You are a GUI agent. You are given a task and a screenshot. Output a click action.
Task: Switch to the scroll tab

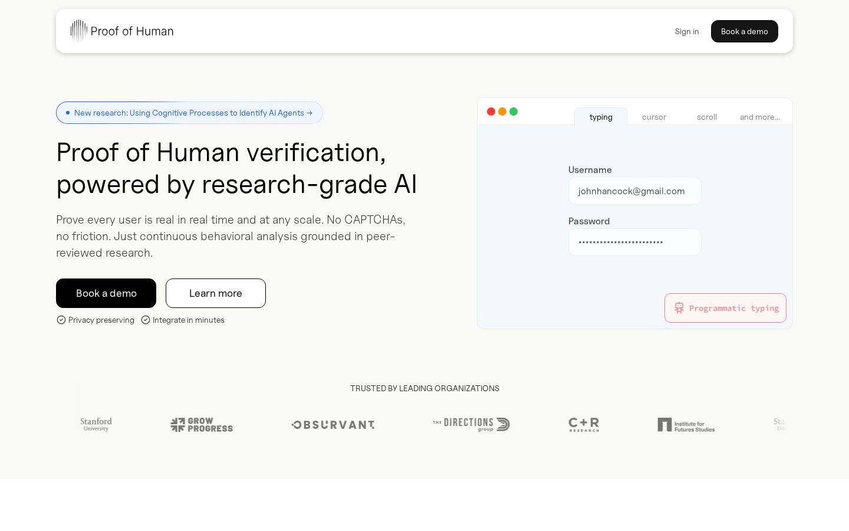pos(707,117)
